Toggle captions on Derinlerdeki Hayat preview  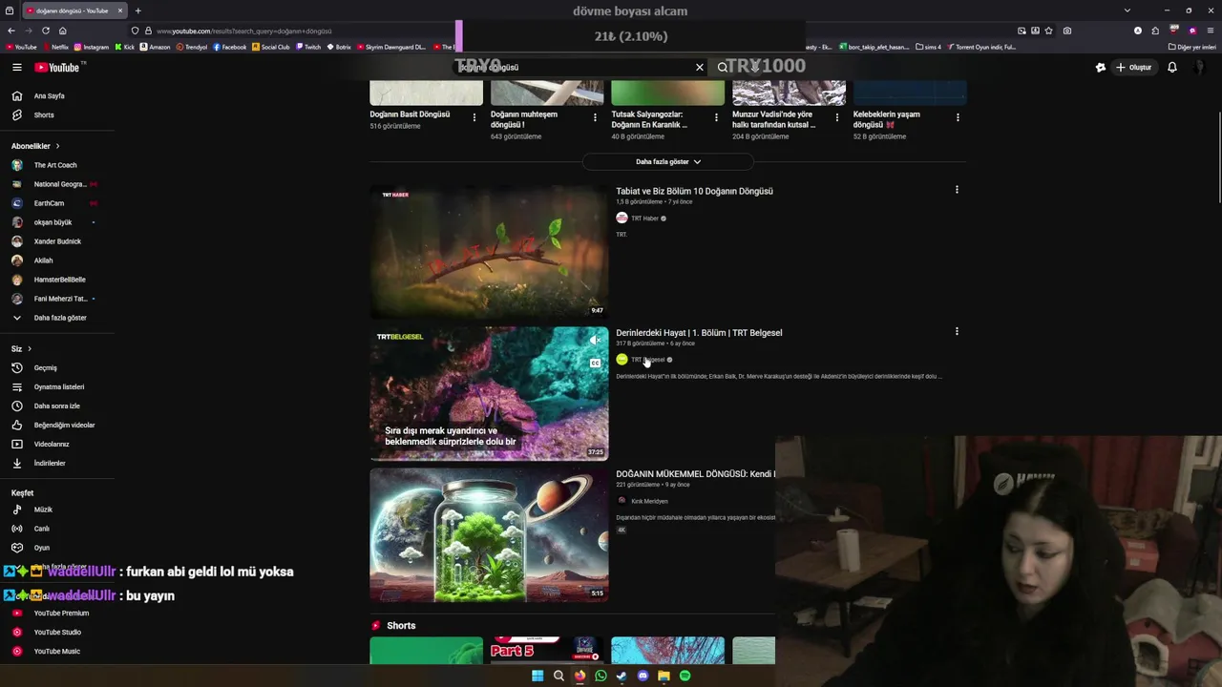pos(595,363)
